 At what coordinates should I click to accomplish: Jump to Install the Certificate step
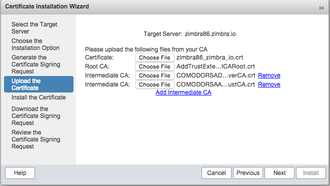click(x=38, y=97)
